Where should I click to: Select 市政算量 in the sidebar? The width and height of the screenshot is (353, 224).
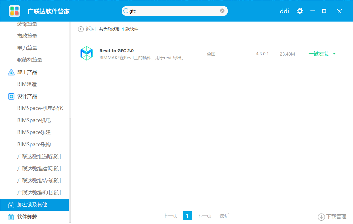tap(27, 36)
